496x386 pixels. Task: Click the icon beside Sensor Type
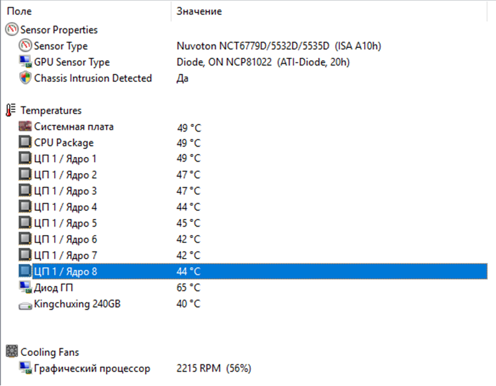tap(25, 46)
